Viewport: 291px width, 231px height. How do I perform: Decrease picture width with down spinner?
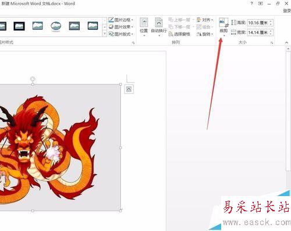click(x=271, y=34)
